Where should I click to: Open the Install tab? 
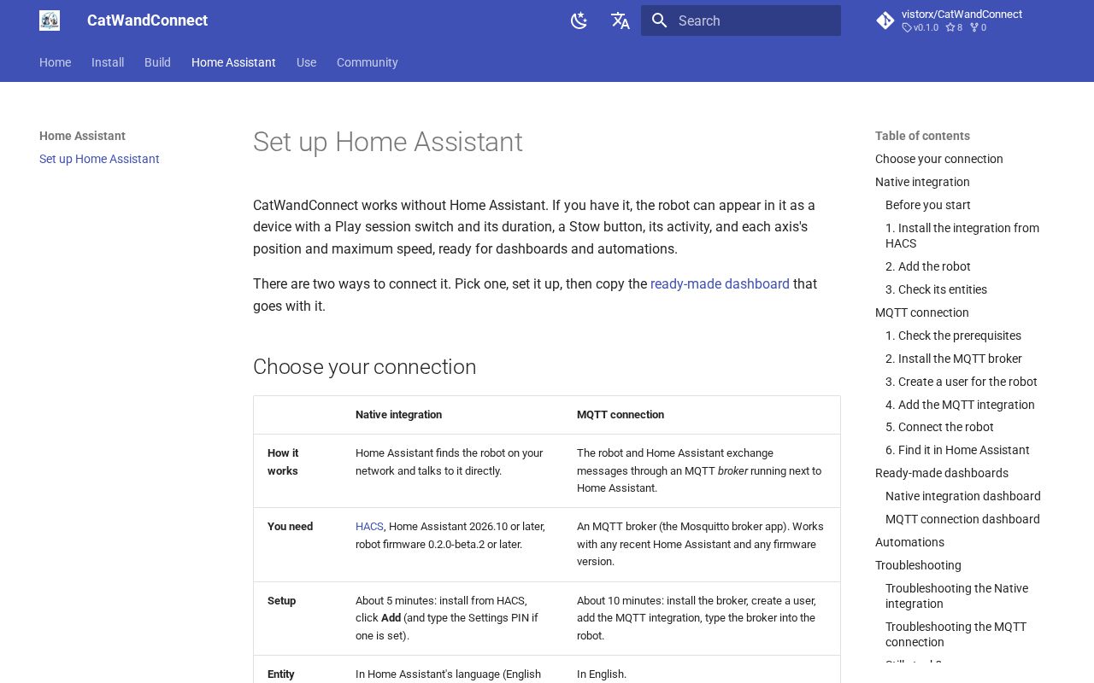tap(108, 62)
